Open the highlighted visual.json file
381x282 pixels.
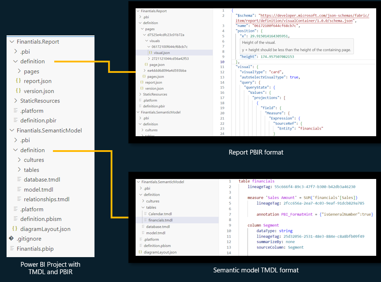pos(161,52)
